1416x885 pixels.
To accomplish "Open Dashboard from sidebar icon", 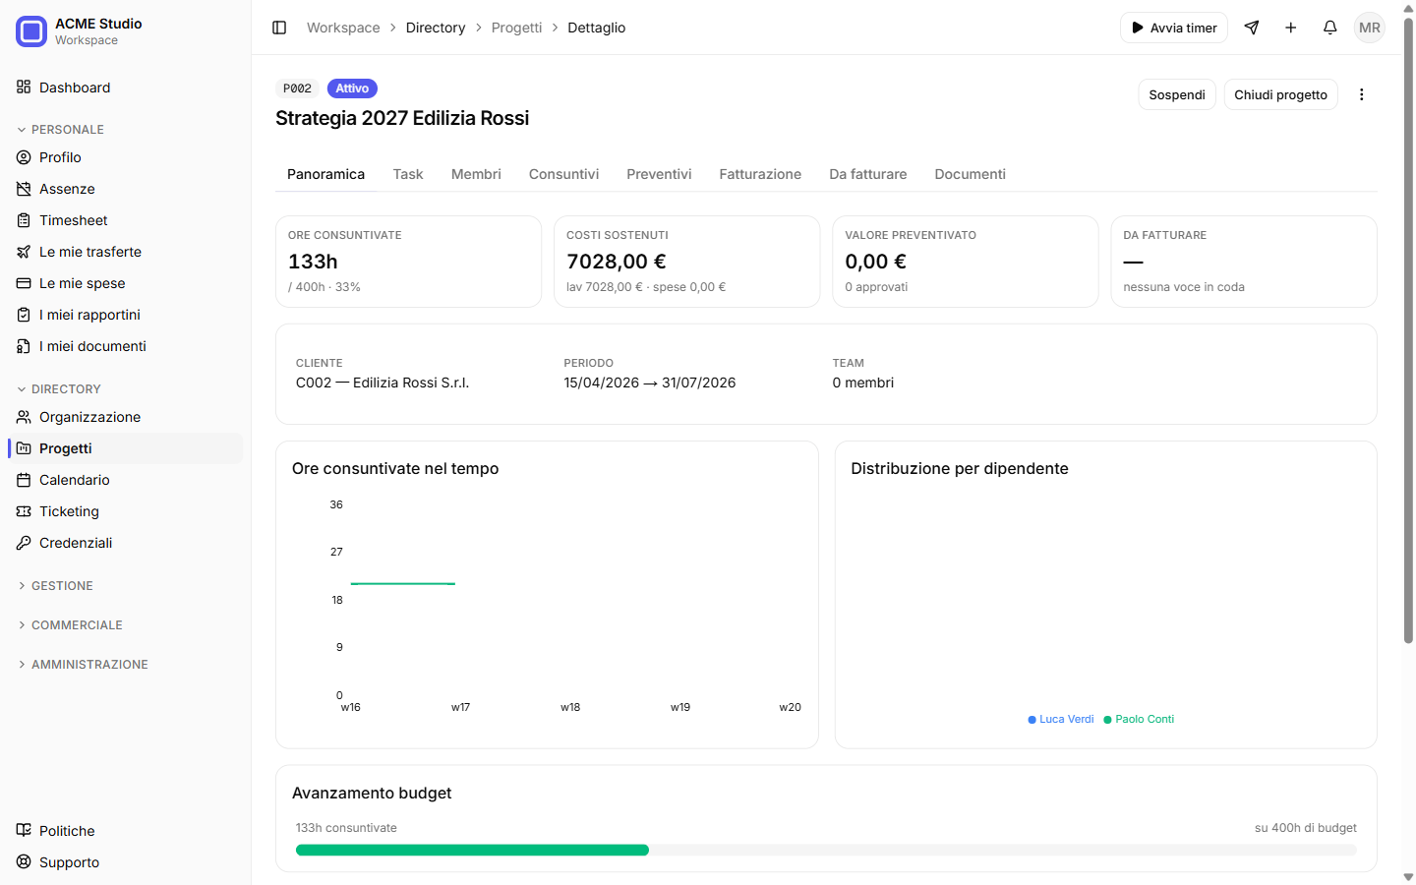I will (x=24, y=87).
